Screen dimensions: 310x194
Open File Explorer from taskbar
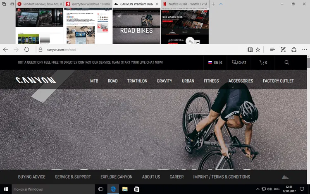click(125, 189)
